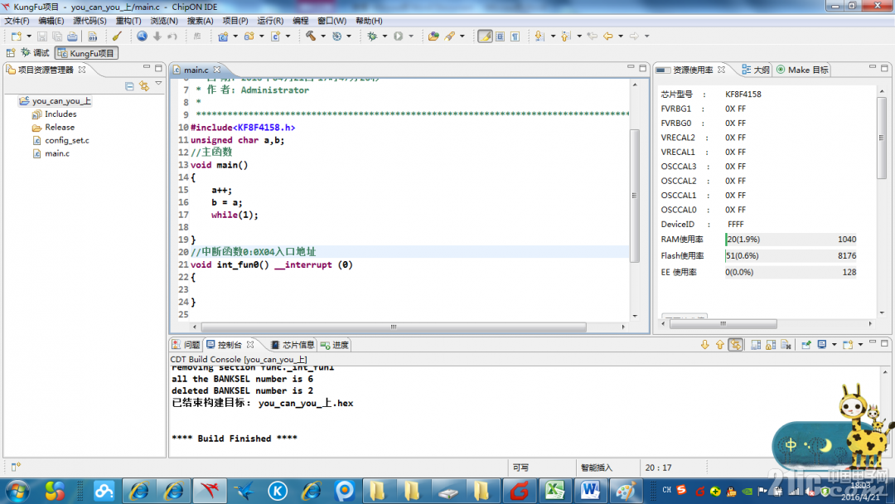The height and width of the screenshot is (504, 895).
Task: Open Excel from the taskbar
Action: (554, 491)
